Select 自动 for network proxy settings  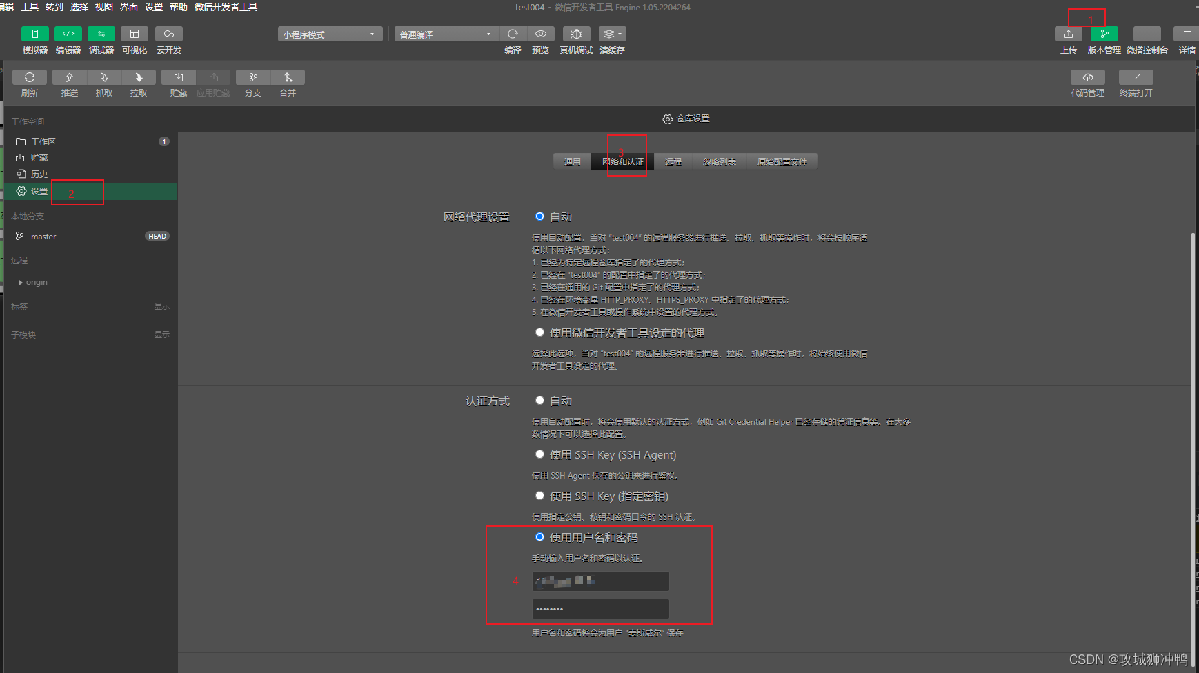(x=539, y=217)
